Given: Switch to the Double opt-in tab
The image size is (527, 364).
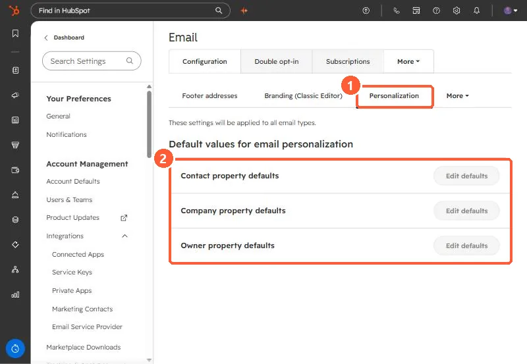Looking at the screenshot, I should [x=276, y=61].
